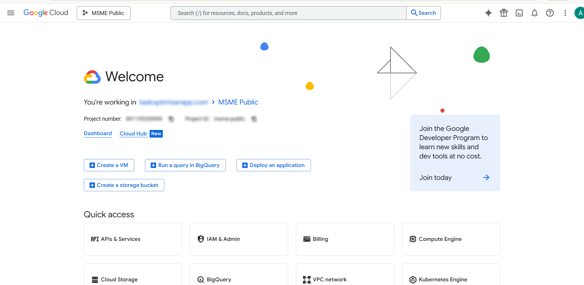Screen dimensions: 584x285
Task: Activate the Cloud Shell terminal icon
Action: click(519, 13)
